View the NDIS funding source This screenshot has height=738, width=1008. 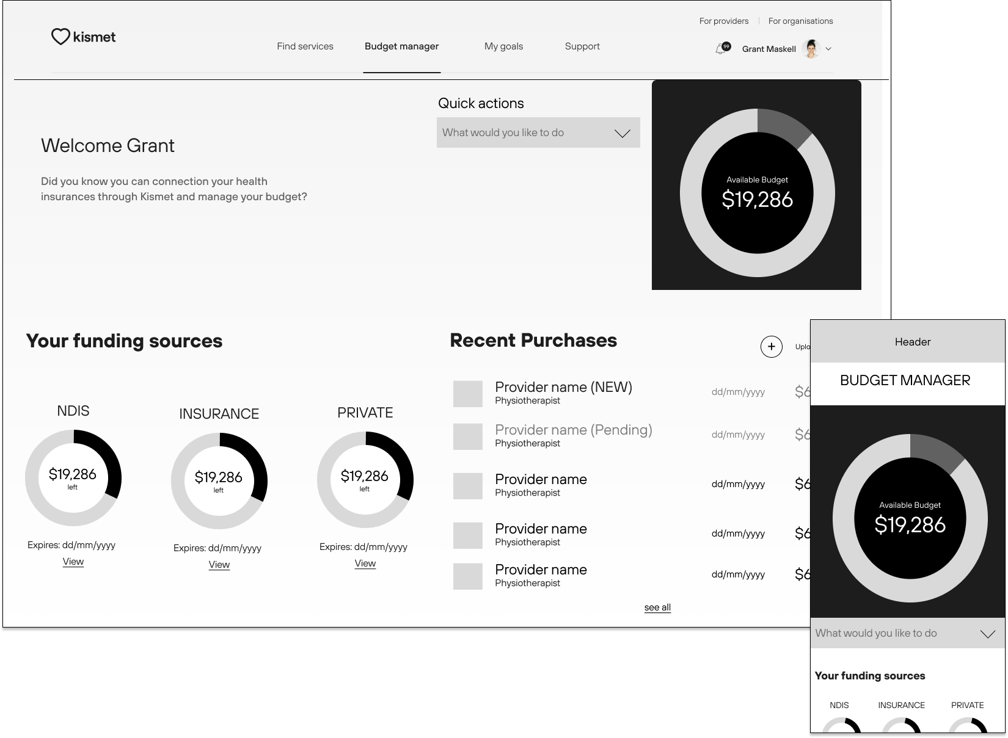(x=73, y=562)
